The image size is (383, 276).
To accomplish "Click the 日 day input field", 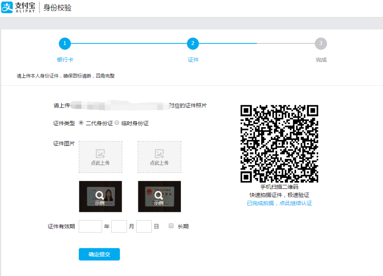I will click(144, 226).
